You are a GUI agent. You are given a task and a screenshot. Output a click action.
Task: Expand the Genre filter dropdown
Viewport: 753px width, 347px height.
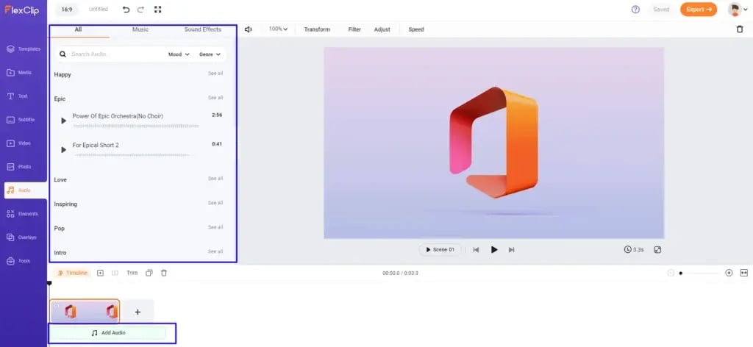click(x=210, y=54)
